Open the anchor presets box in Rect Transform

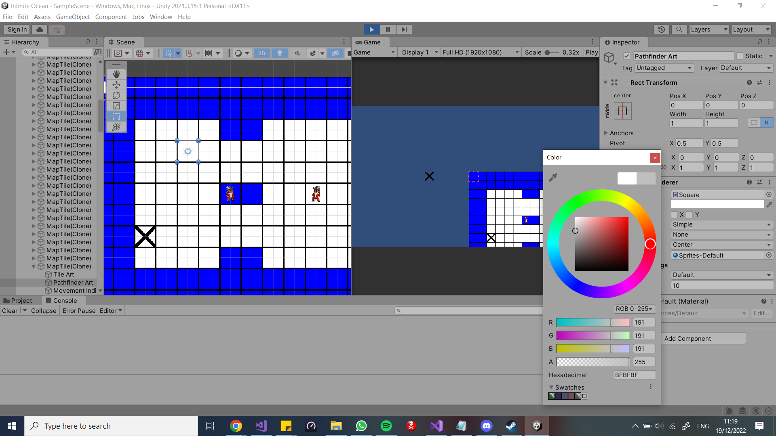click(623, 111)
